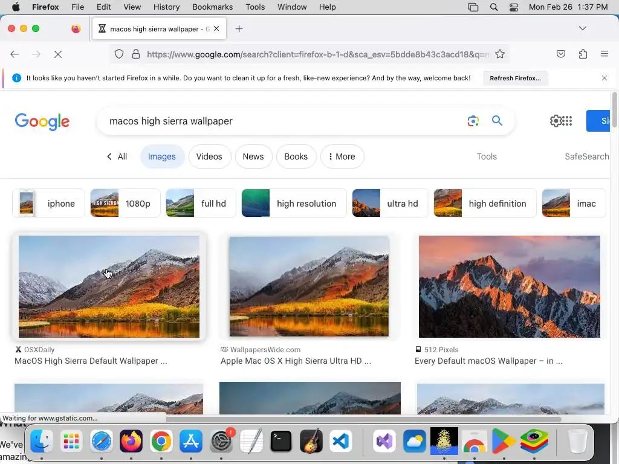
Task: Open Finder from the Dock
Action: (x=42, y=440)
